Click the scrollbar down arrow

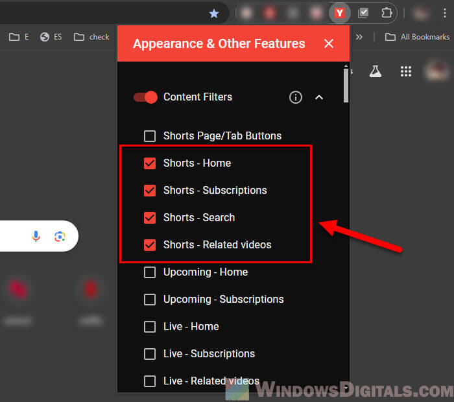(x=346, y=388)
